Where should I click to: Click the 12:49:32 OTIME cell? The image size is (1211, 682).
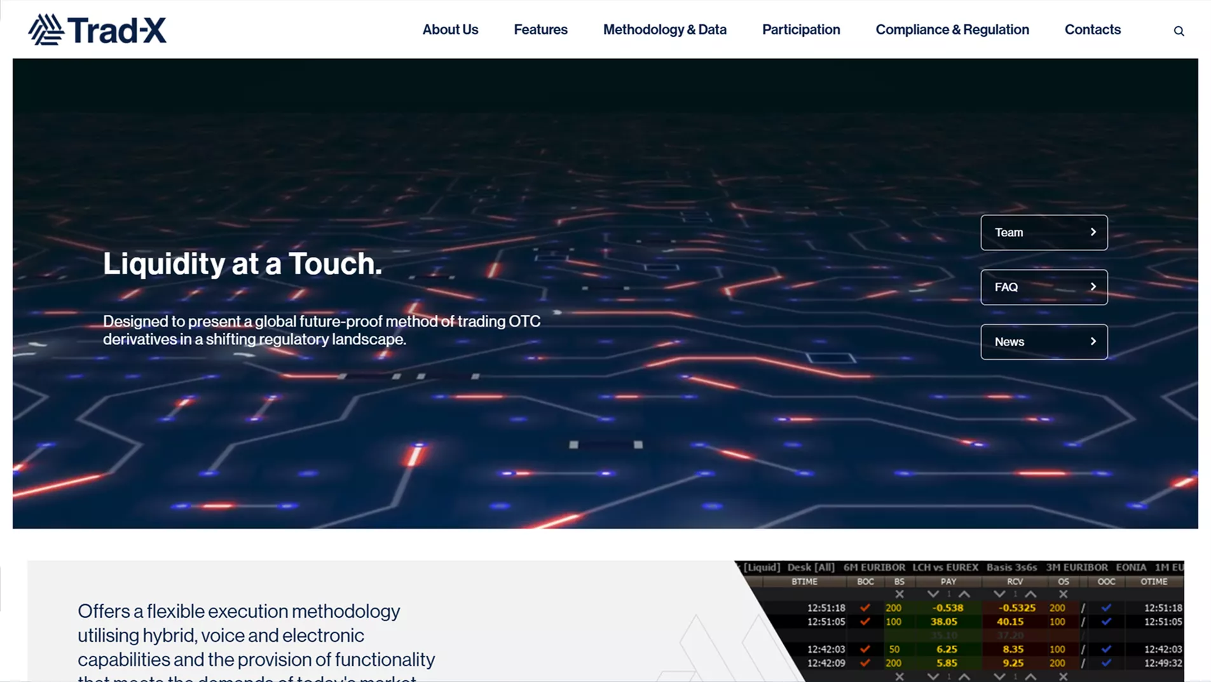pos(1163,663)
